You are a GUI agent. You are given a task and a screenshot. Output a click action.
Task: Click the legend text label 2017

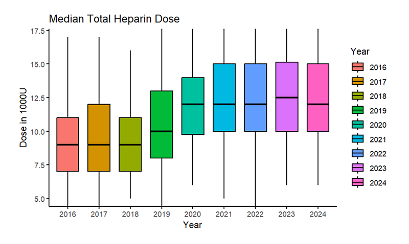point(378,82)
